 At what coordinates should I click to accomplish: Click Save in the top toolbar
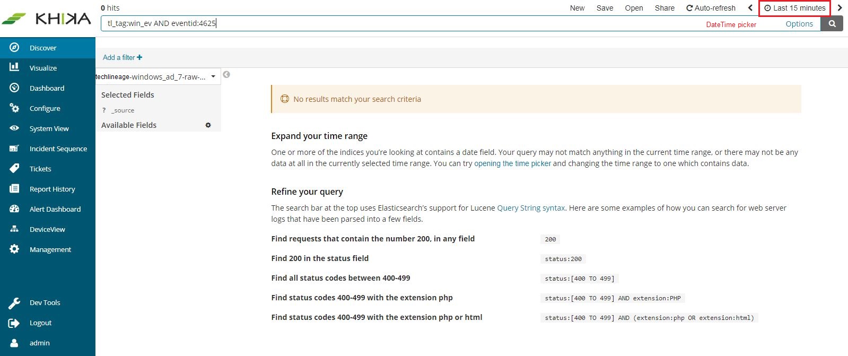(605, 8)
